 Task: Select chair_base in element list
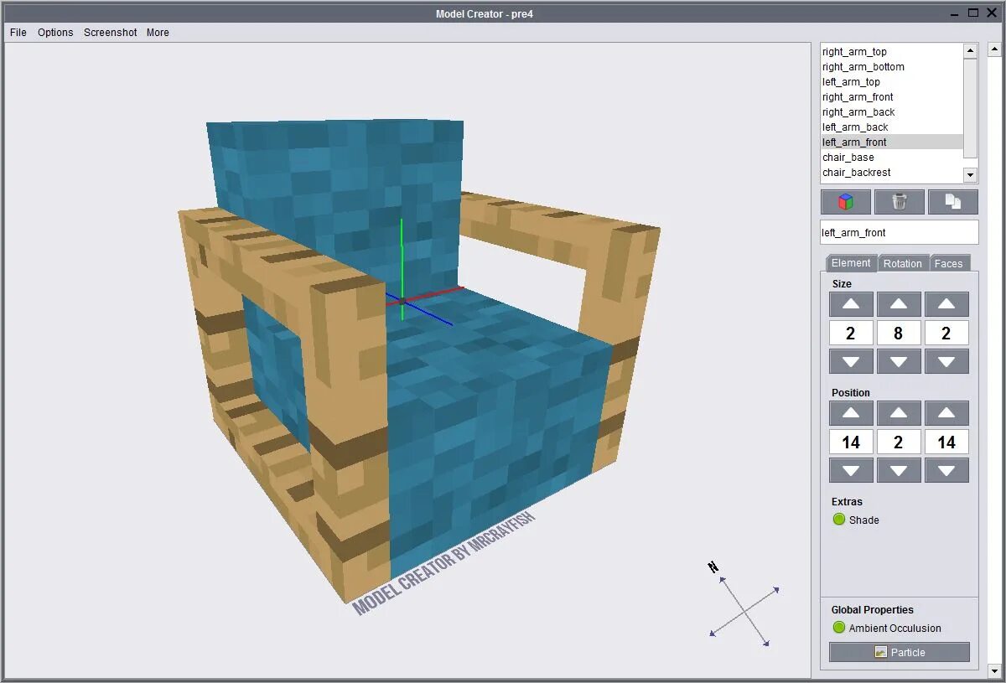click(892, 158)
